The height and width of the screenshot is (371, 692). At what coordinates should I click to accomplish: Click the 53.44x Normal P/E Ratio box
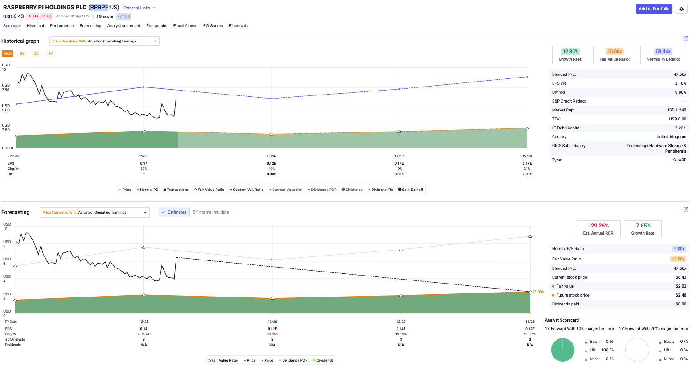pos(663,55)
